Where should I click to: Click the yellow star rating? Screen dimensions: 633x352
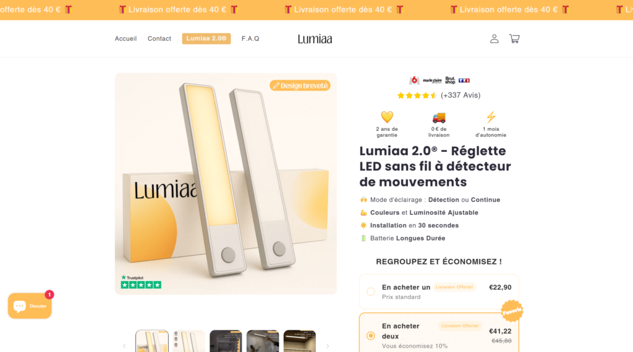417,96
